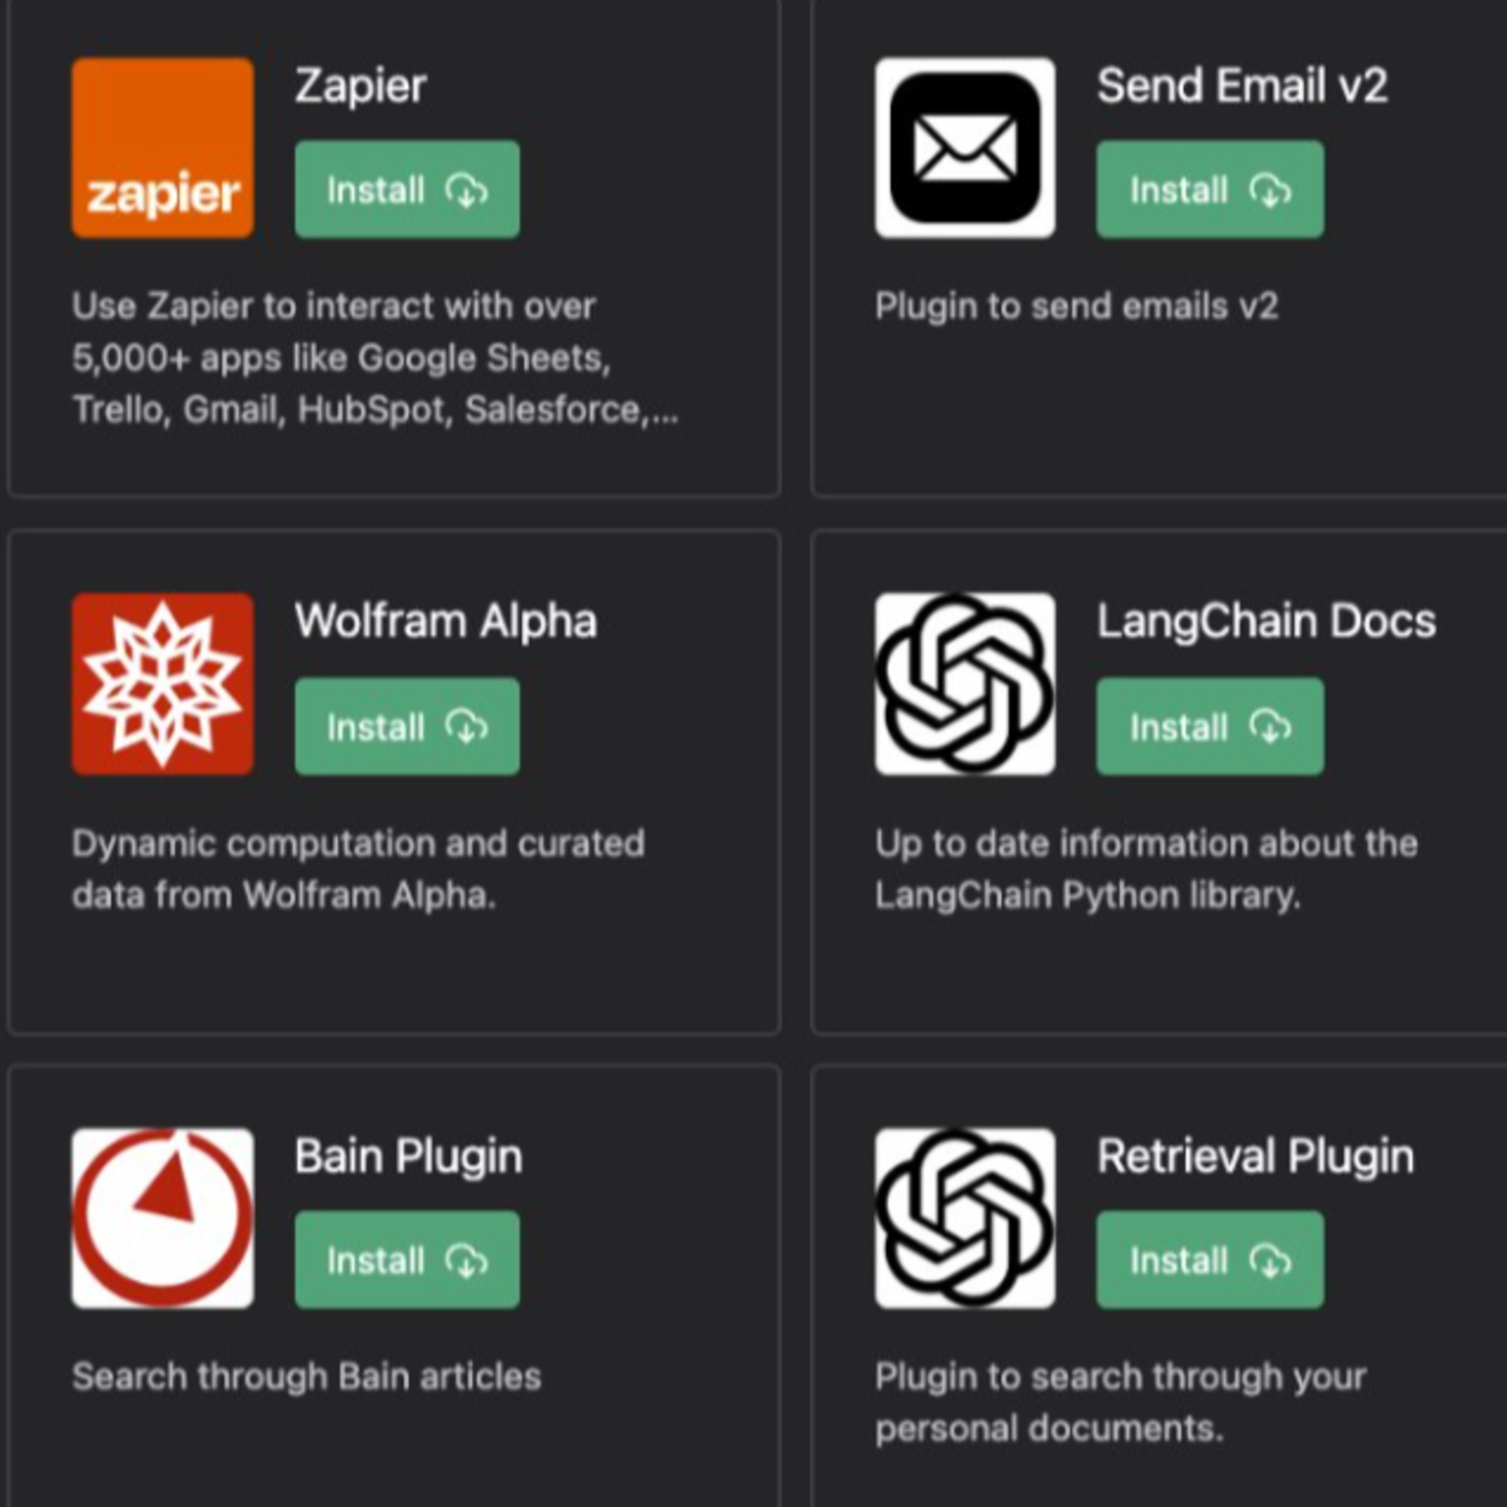1507x1507 pixels.
Task: Click the Bain Plugin compass logo
Action: [x=162, y=1218]
